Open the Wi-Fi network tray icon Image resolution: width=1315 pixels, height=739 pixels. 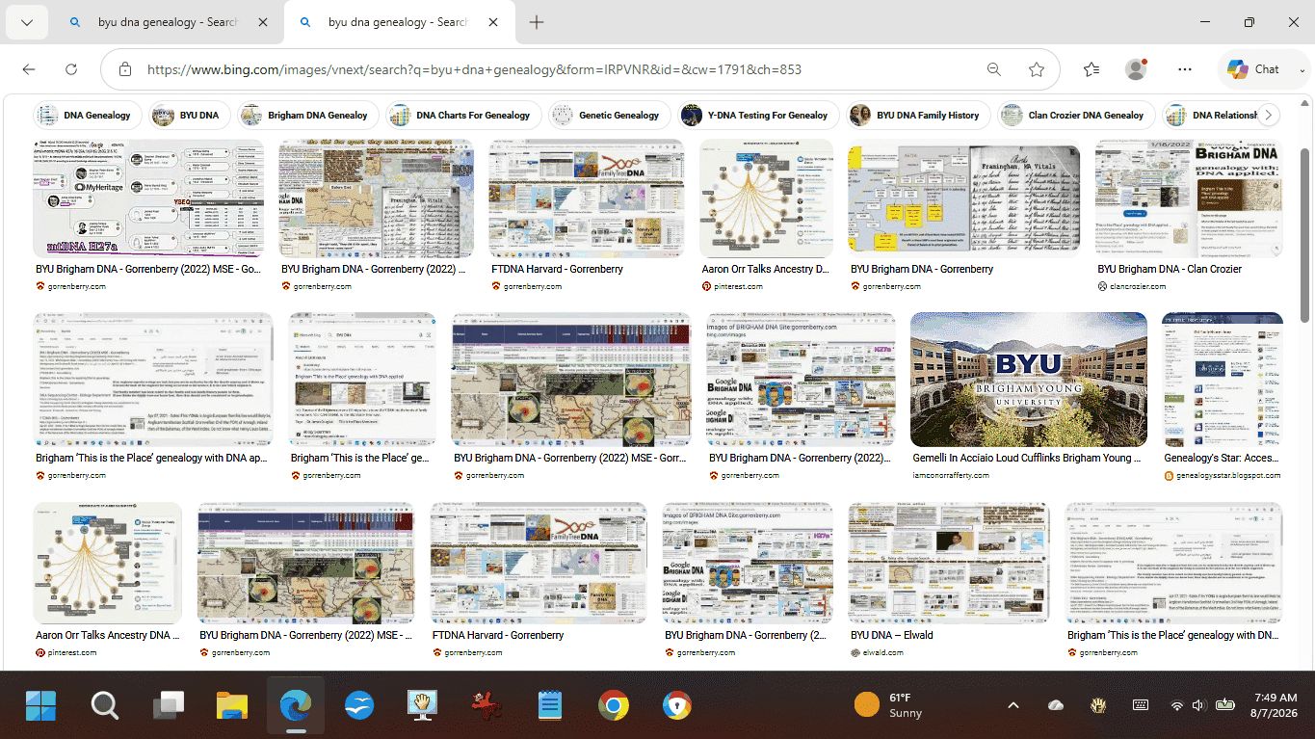[x=1176, y=705]
